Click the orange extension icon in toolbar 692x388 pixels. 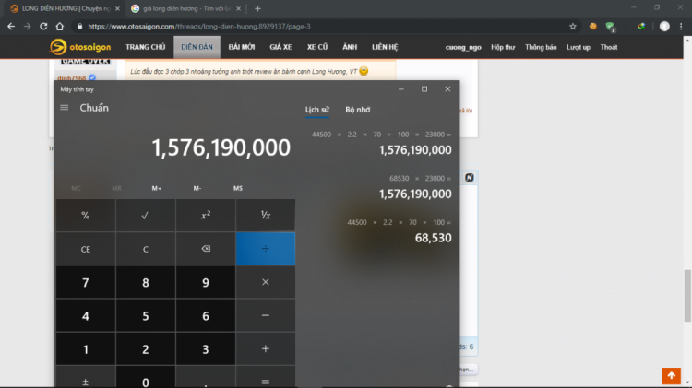point(592,27)
